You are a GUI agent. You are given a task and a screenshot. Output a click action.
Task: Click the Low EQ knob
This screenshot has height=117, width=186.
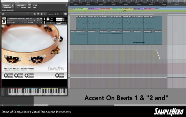tap(6, 76)
